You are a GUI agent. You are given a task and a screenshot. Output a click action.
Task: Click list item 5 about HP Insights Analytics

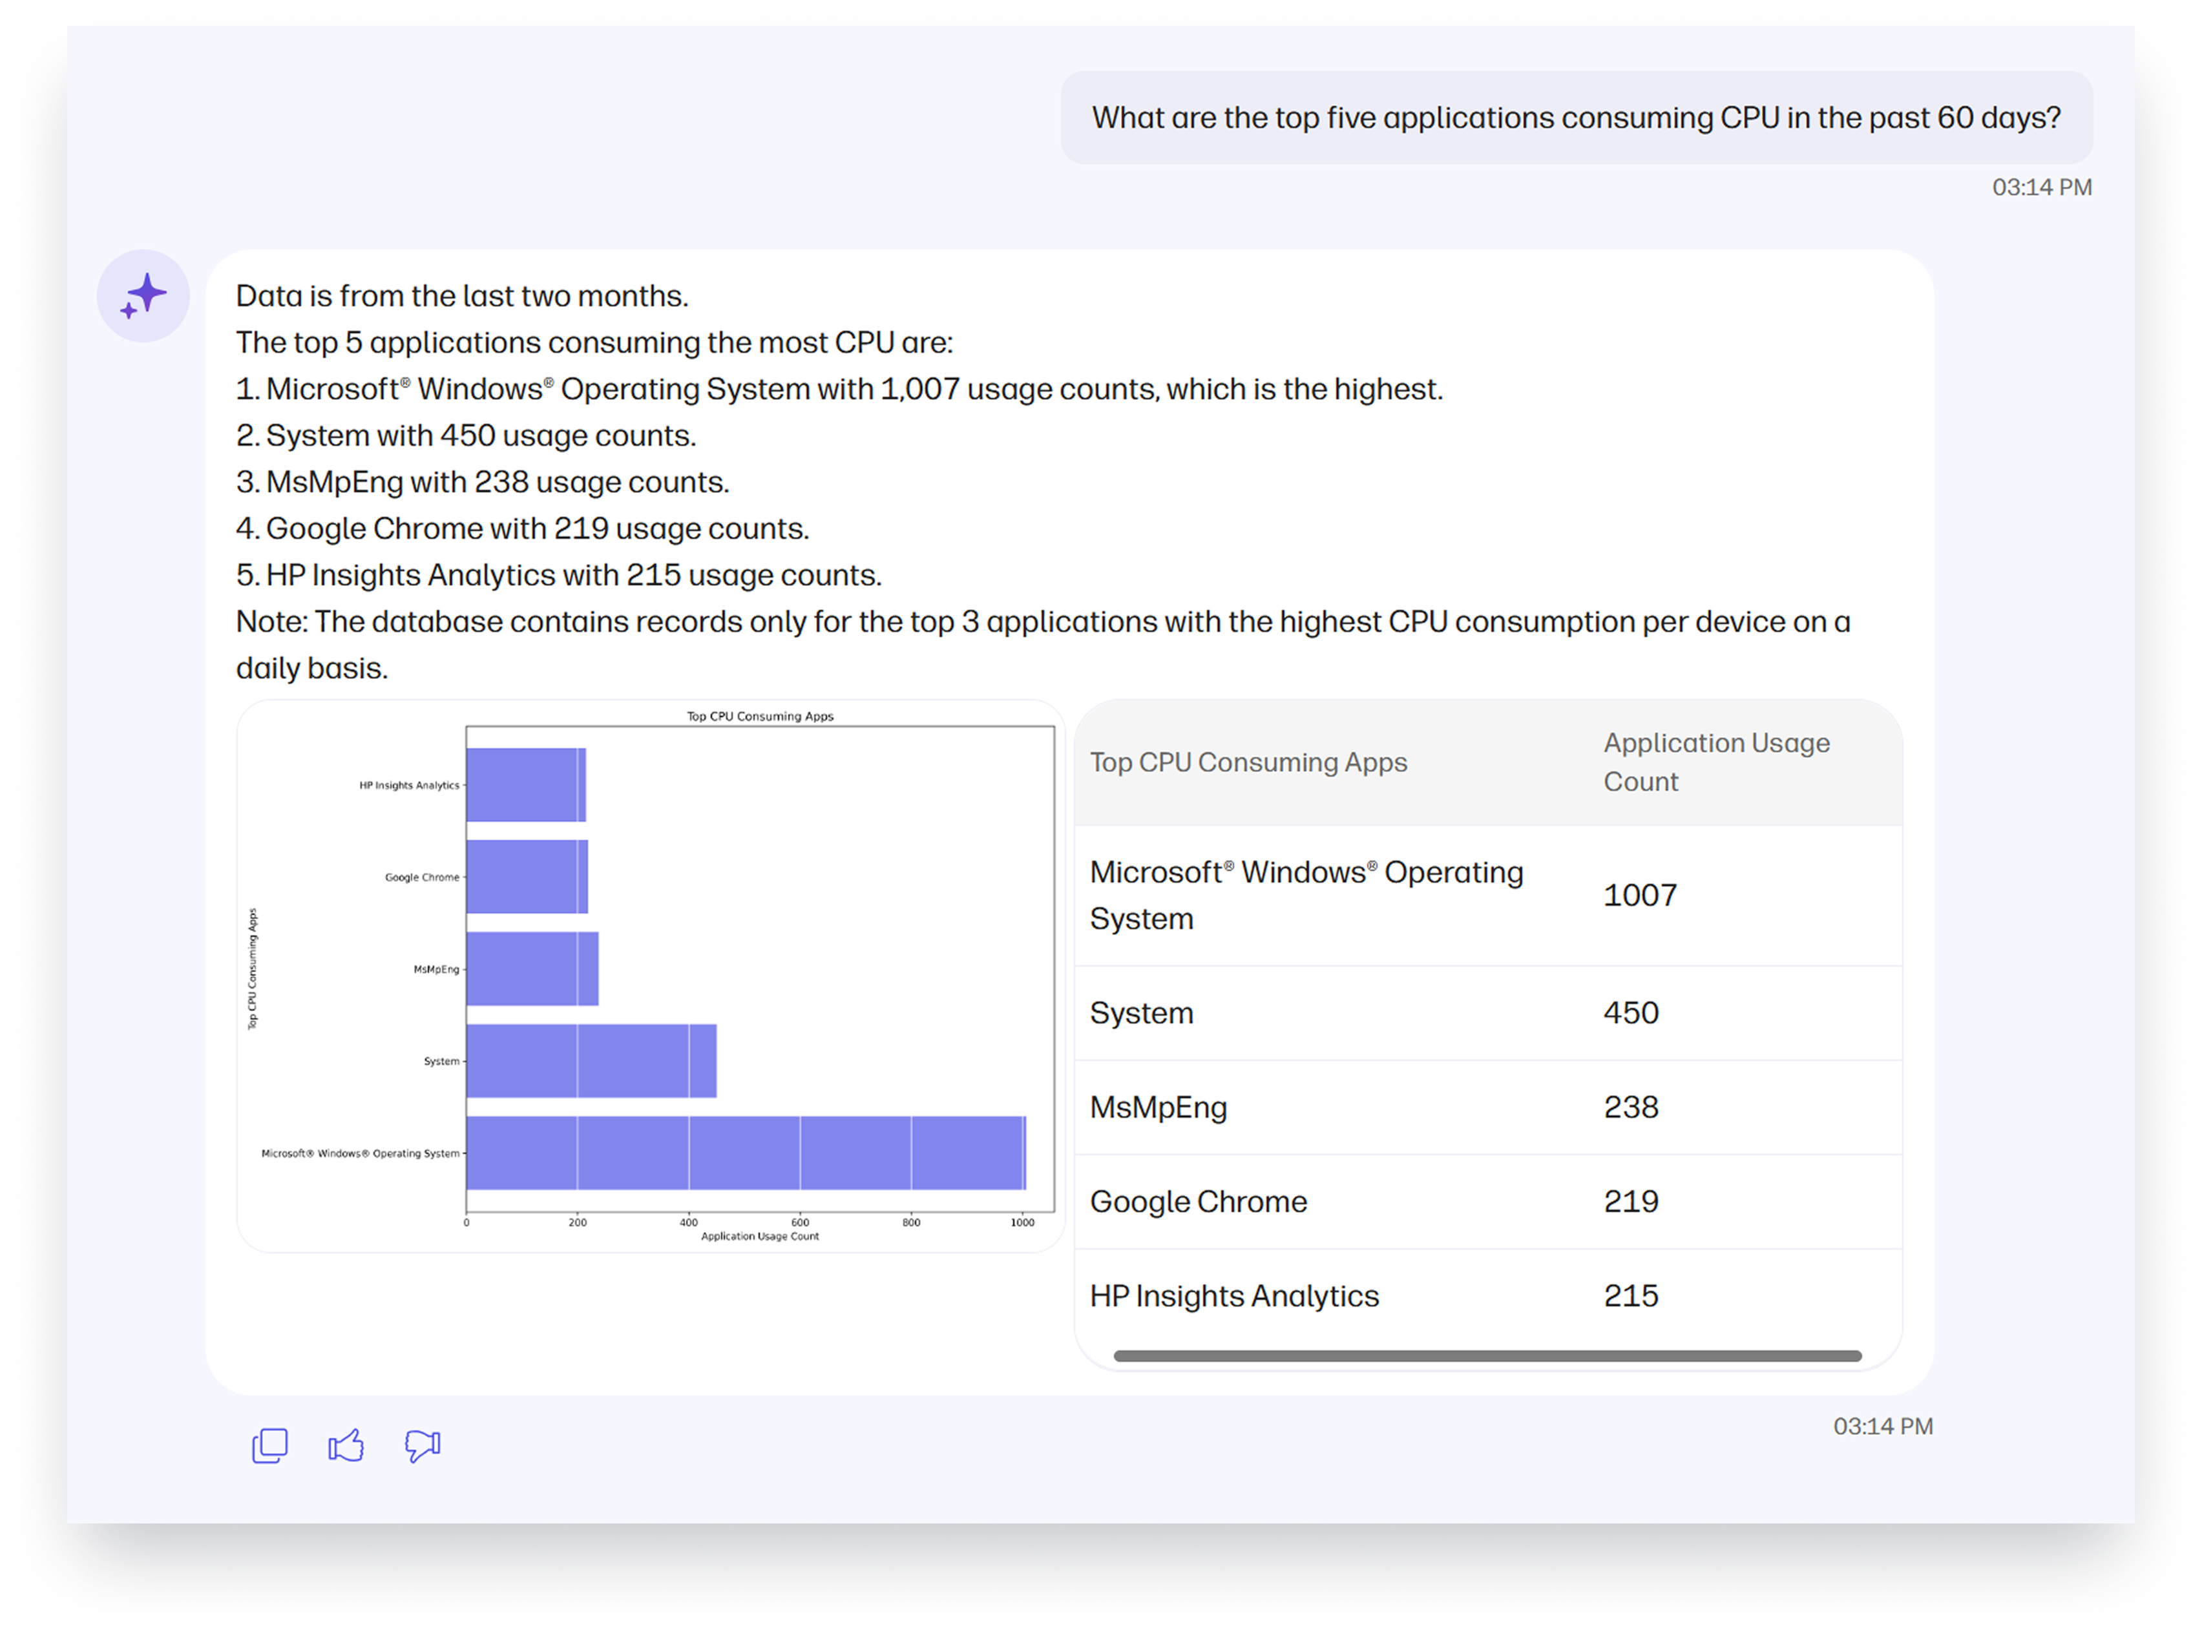point(559,575)
